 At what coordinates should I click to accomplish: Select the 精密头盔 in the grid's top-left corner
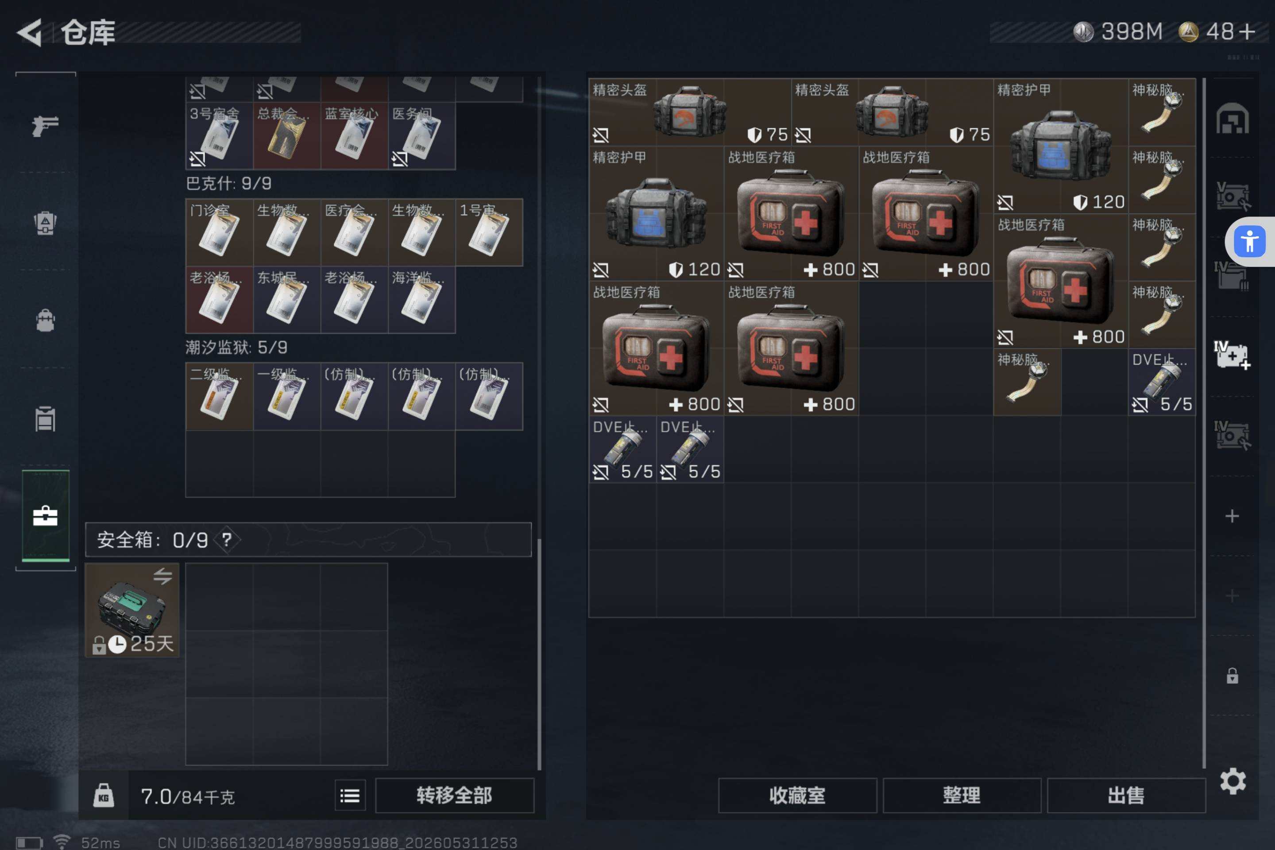point(690,112)
